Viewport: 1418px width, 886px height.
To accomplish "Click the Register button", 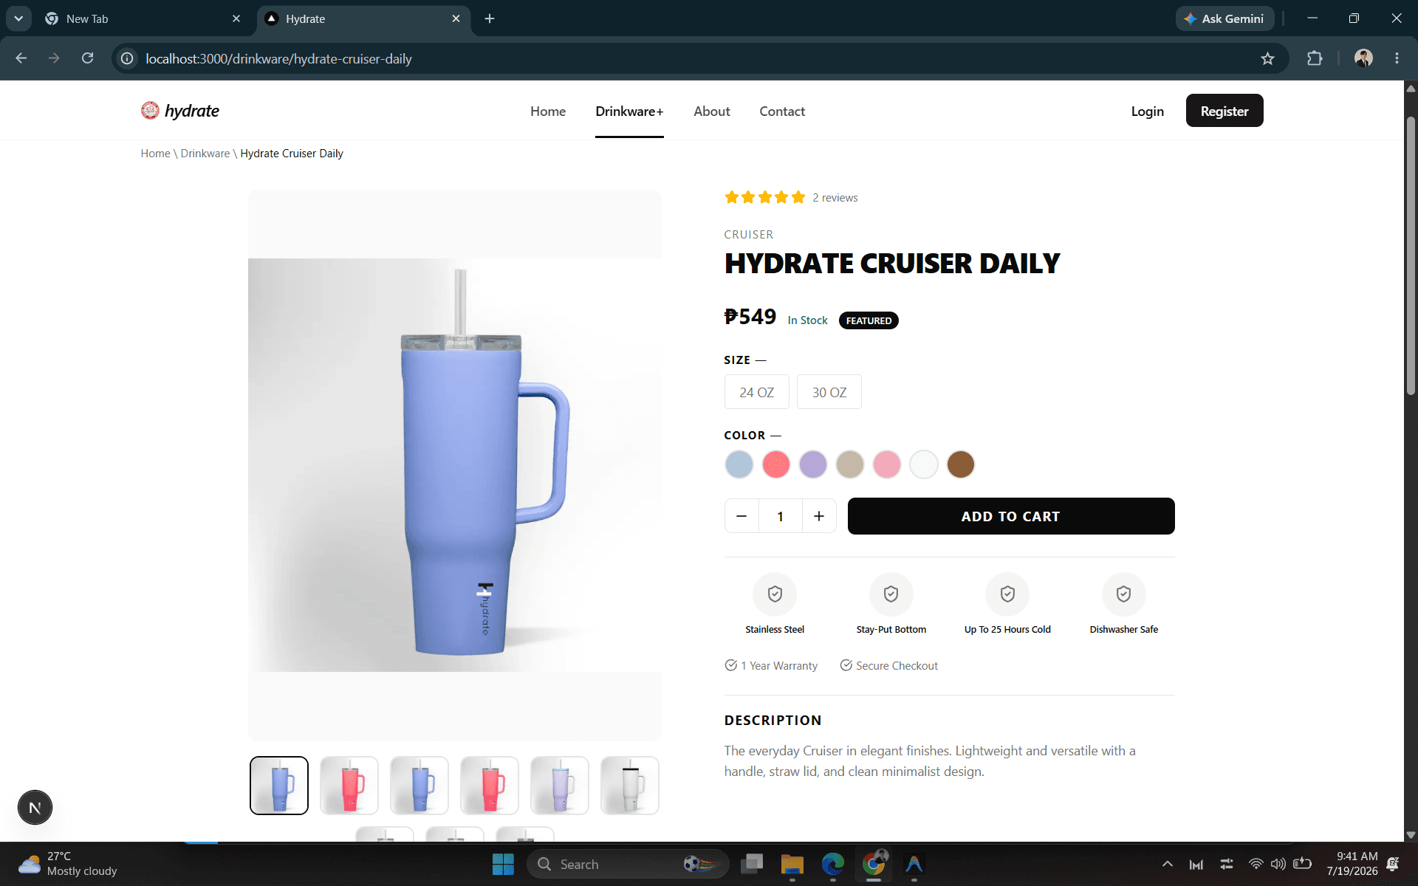I will (x=1225, y=111).
